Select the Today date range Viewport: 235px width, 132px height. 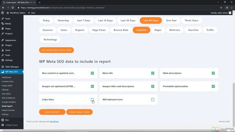46,21
